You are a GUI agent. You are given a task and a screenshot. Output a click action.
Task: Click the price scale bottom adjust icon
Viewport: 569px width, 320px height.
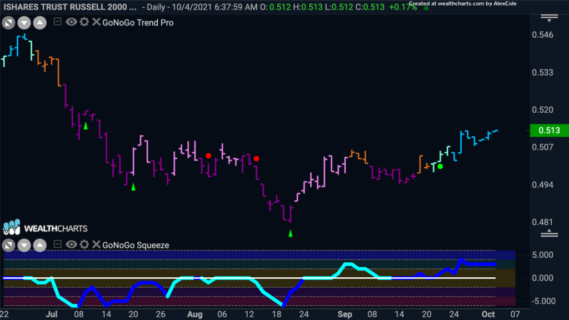[549, 233]
